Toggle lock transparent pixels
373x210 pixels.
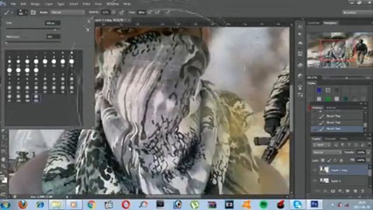pos(323,160)
